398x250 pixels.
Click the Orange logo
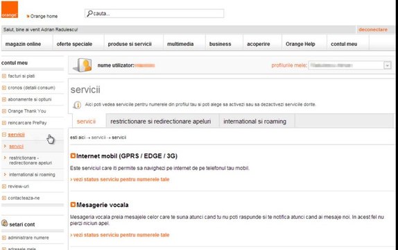pyautogui.click(x=10, y=10)
